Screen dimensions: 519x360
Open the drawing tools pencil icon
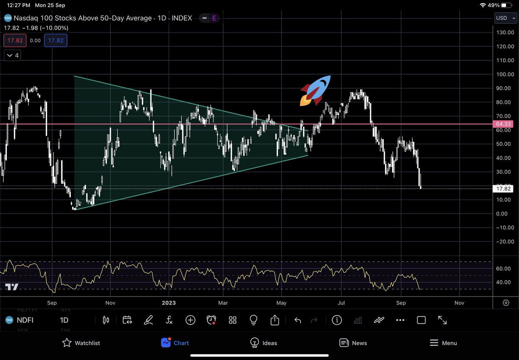pos(148,320)
